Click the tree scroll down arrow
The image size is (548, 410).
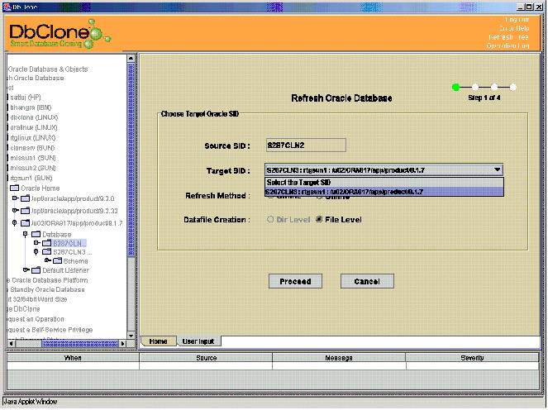pyautogui.click(x=131, y=336)
